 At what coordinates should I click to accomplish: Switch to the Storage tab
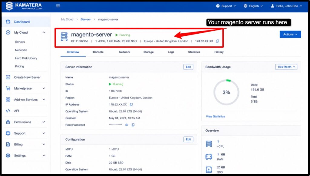click(148, 52)
